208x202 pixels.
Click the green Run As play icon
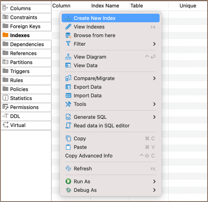(68, 181)
